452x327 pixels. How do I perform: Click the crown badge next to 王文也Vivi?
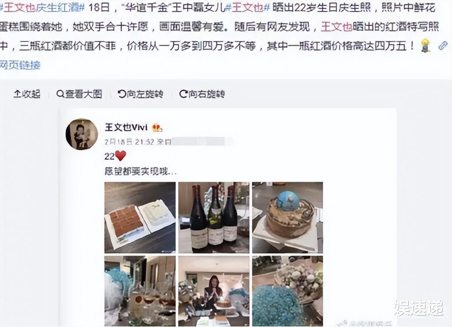click(157, 128)
